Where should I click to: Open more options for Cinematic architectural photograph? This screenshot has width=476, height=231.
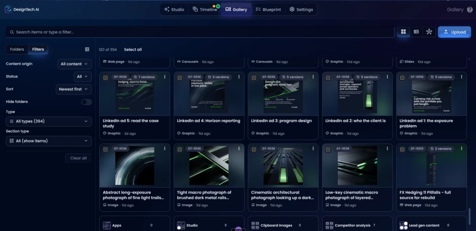[x=313, y=149]
